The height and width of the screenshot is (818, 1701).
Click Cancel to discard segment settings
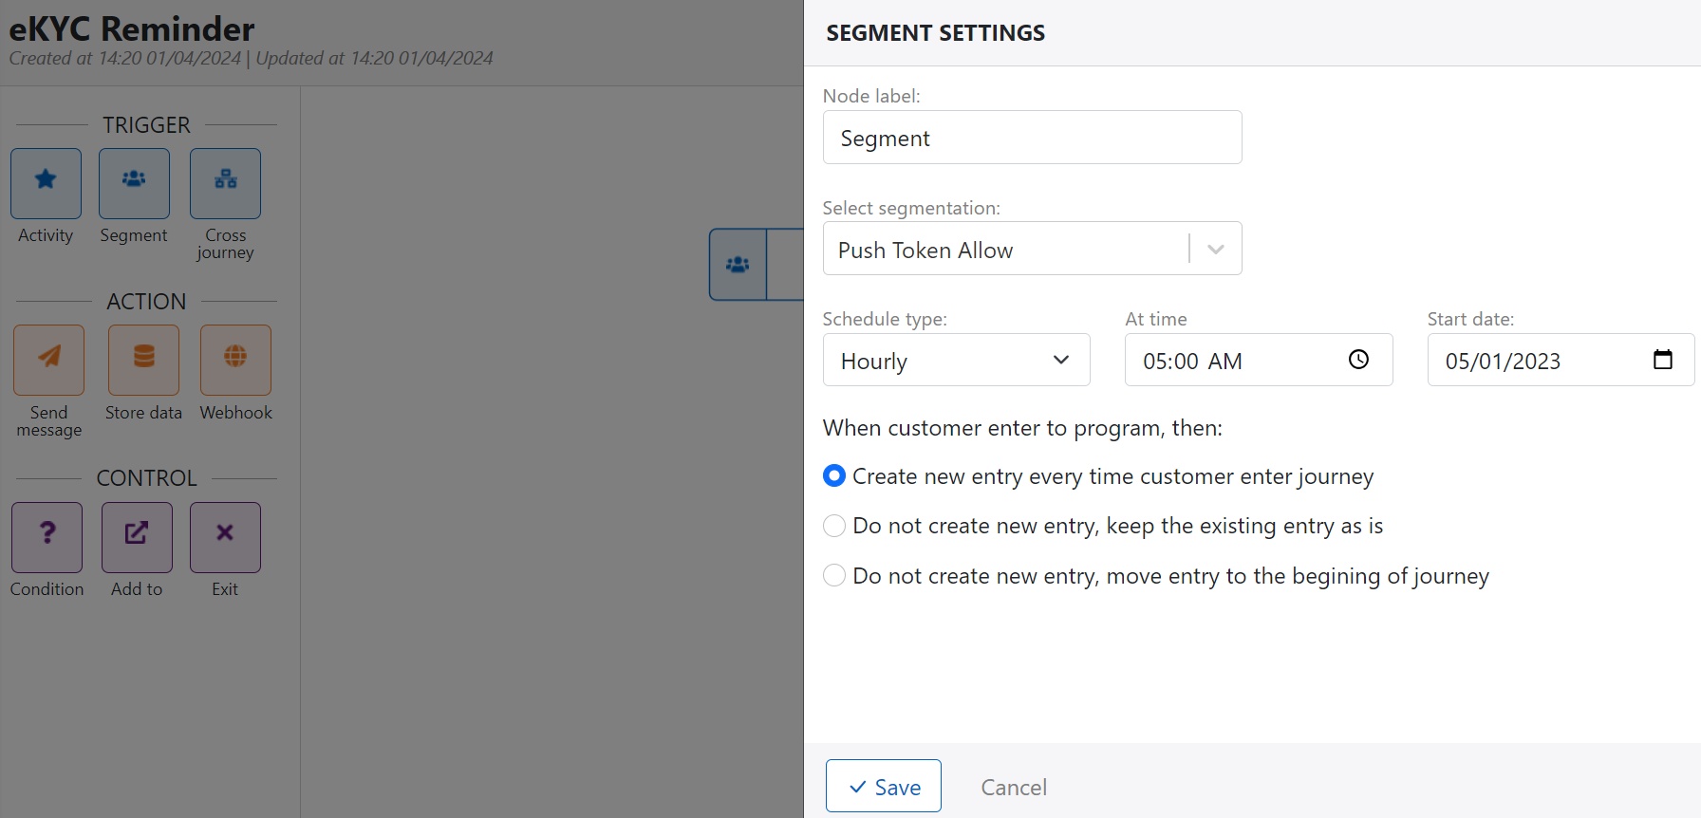[x=1014, y=788]
